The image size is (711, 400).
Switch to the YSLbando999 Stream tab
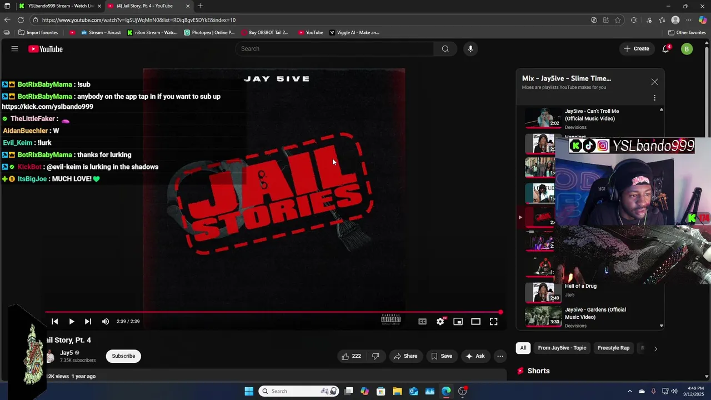coord(59,6)
